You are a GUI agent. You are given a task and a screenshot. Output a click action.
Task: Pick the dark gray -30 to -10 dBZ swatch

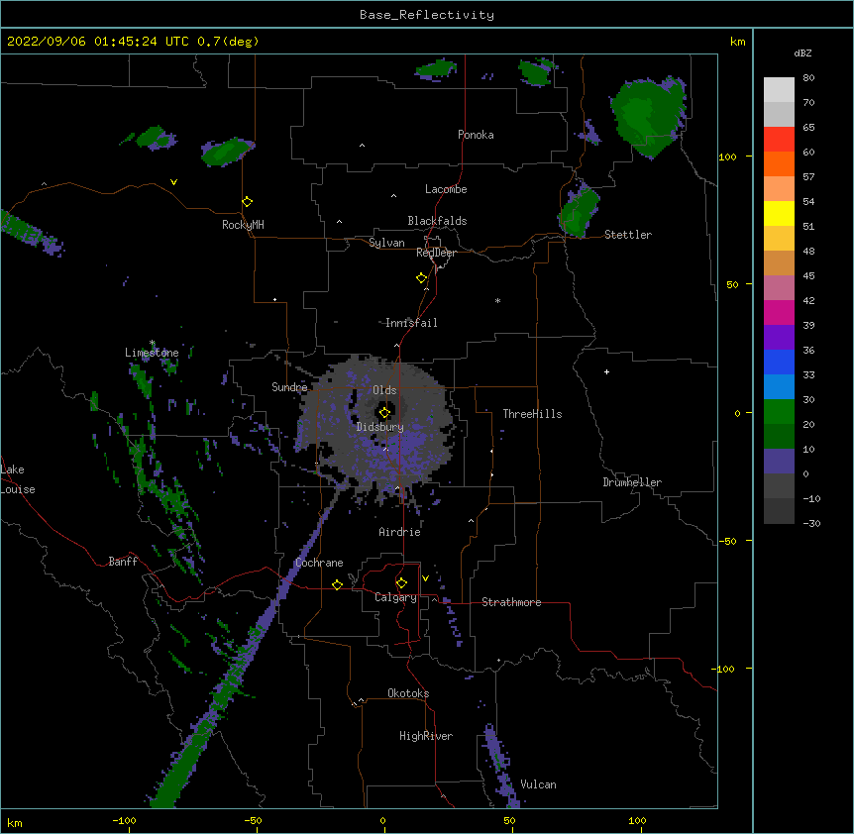coord(779,511)
